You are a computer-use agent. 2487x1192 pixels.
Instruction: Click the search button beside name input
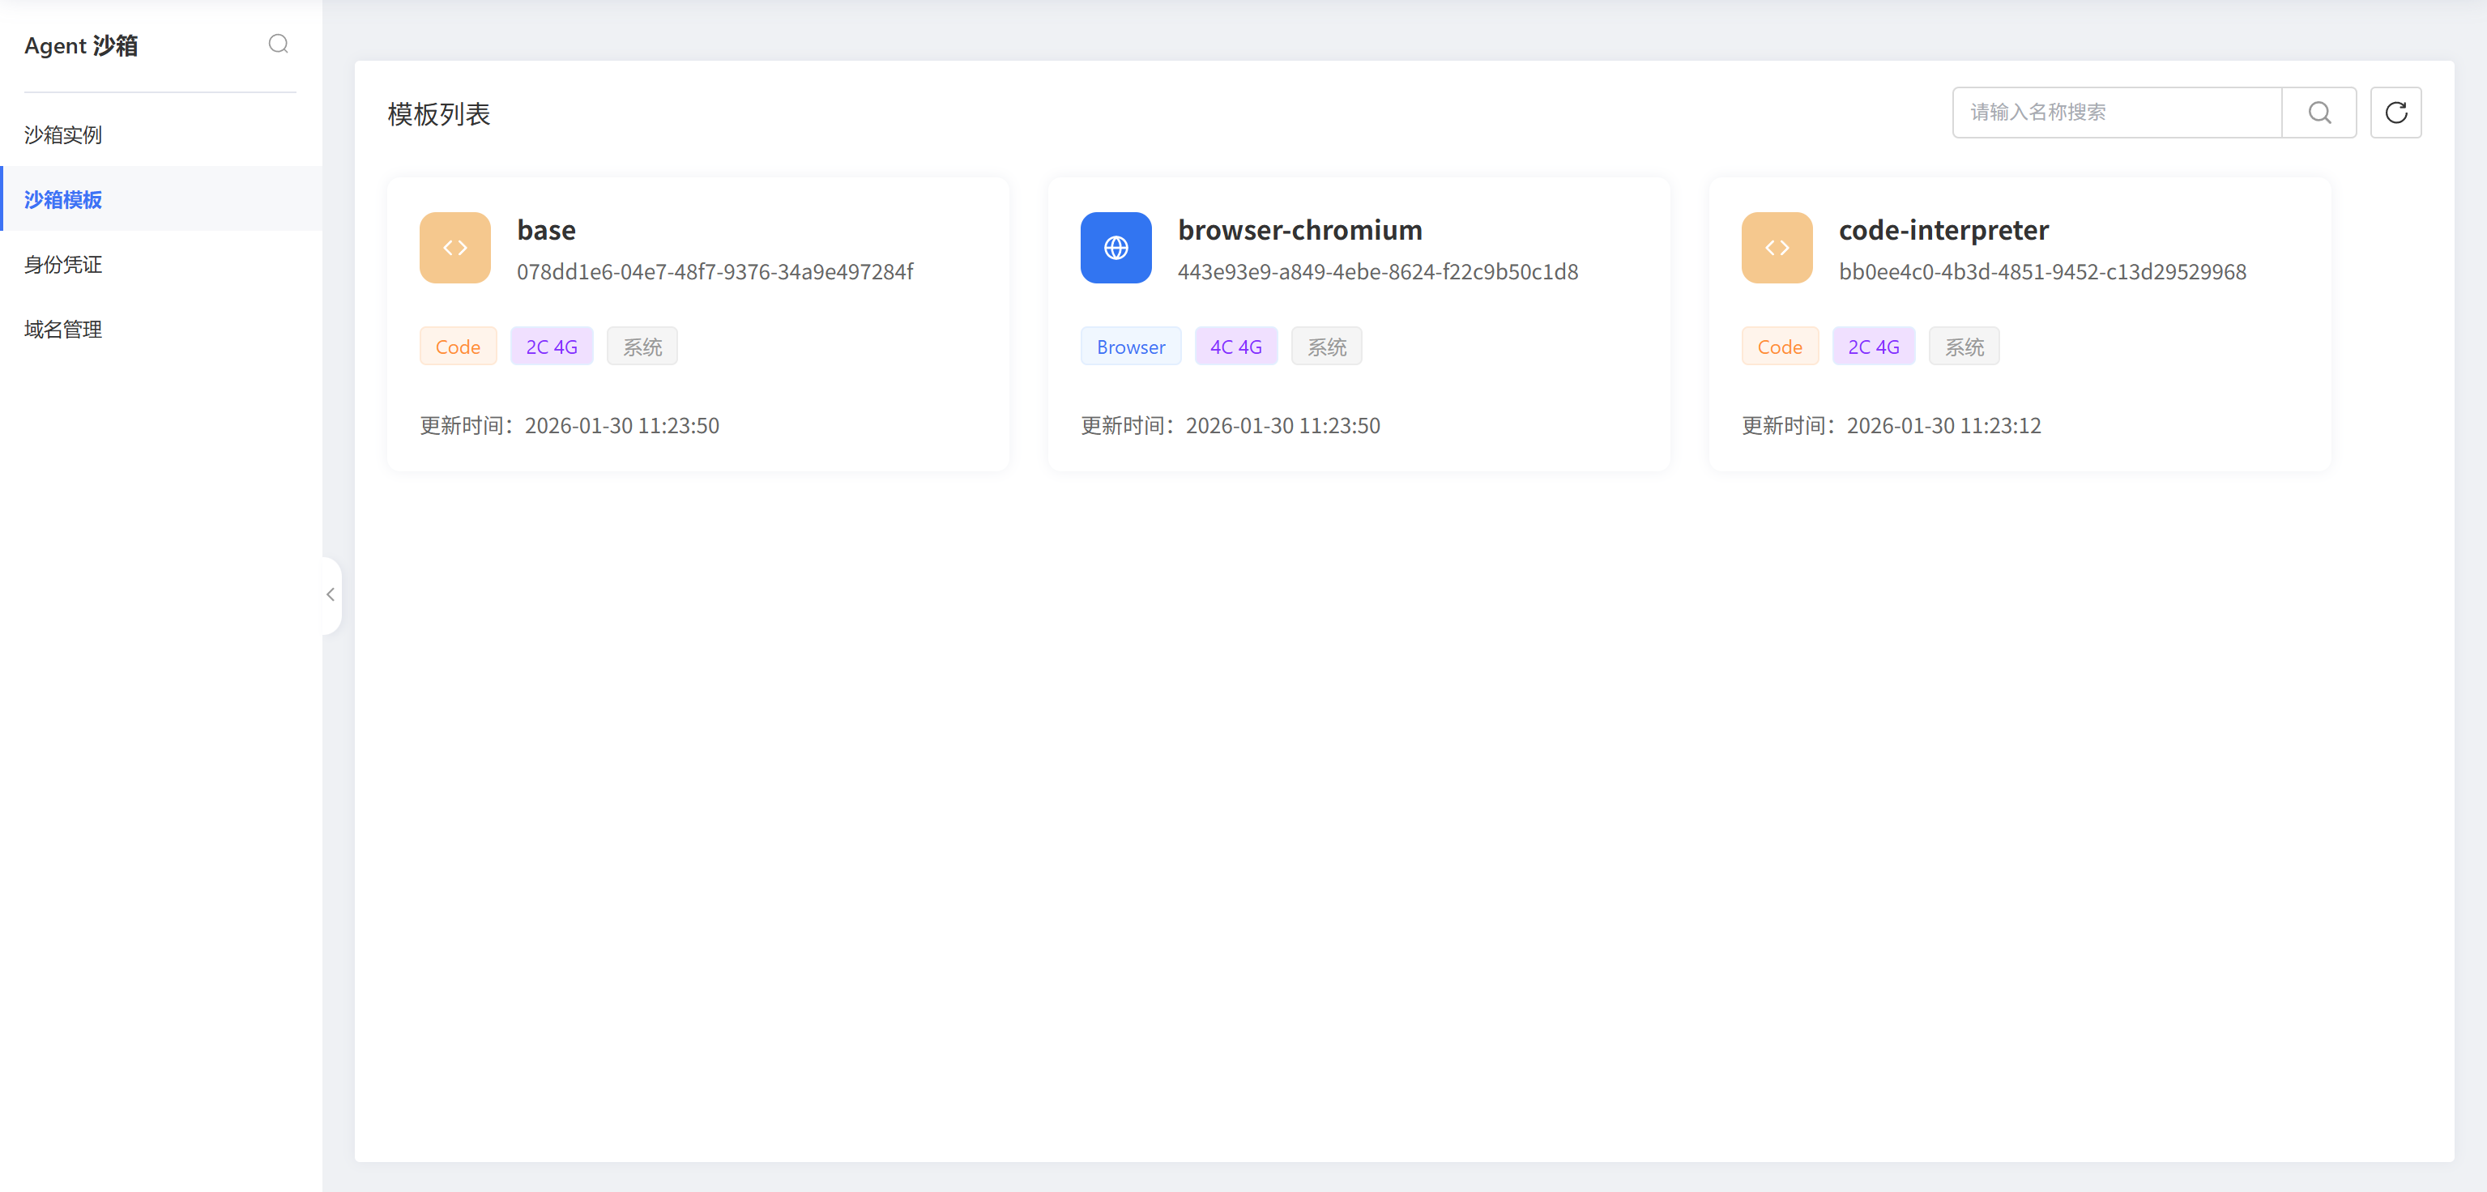pyautogui.click(x=2319, y=113)
